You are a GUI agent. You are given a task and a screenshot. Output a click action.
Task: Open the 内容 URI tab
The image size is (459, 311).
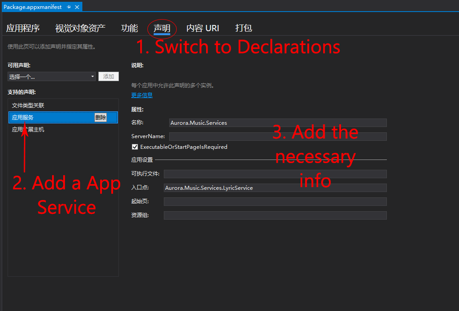203,28
